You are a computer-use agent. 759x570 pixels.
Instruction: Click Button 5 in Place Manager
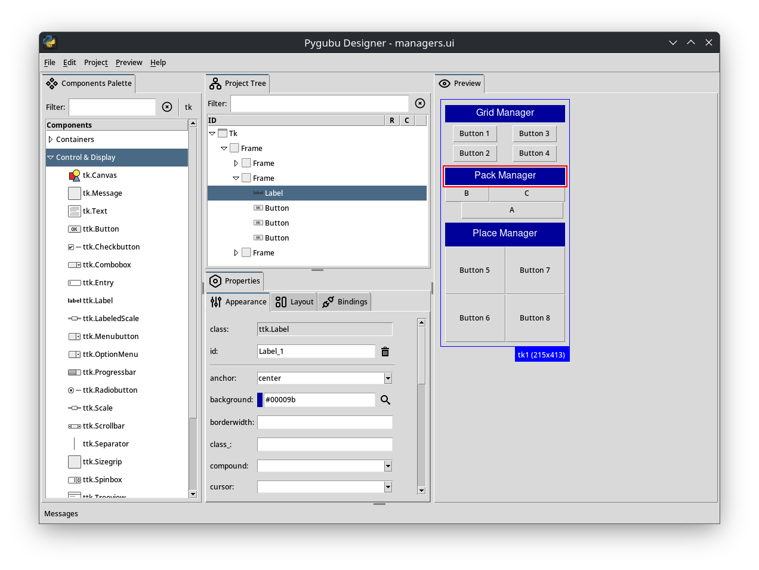[x=475, y=270]
